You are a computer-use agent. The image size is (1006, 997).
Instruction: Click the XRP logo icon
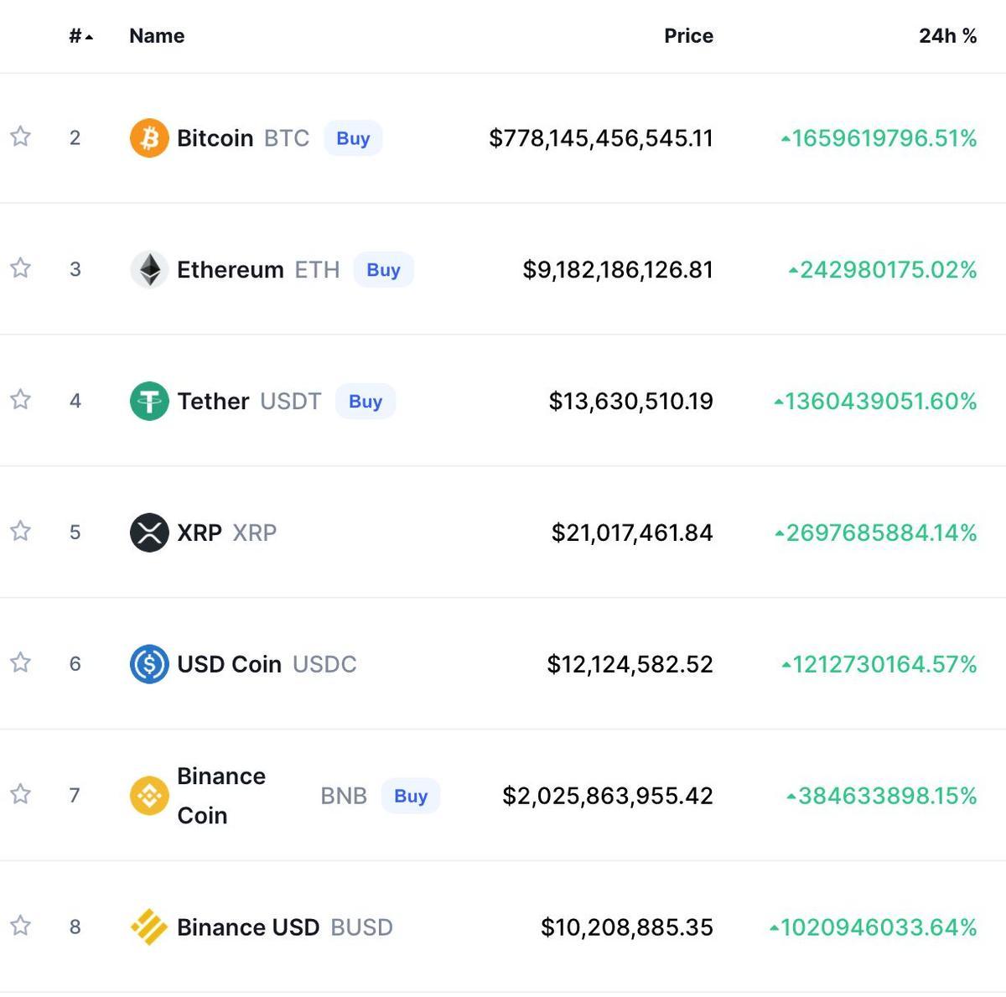pos(149,532)
